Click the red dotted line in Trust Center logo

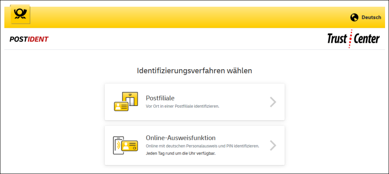pyautogui.click(x=350, y=39)
